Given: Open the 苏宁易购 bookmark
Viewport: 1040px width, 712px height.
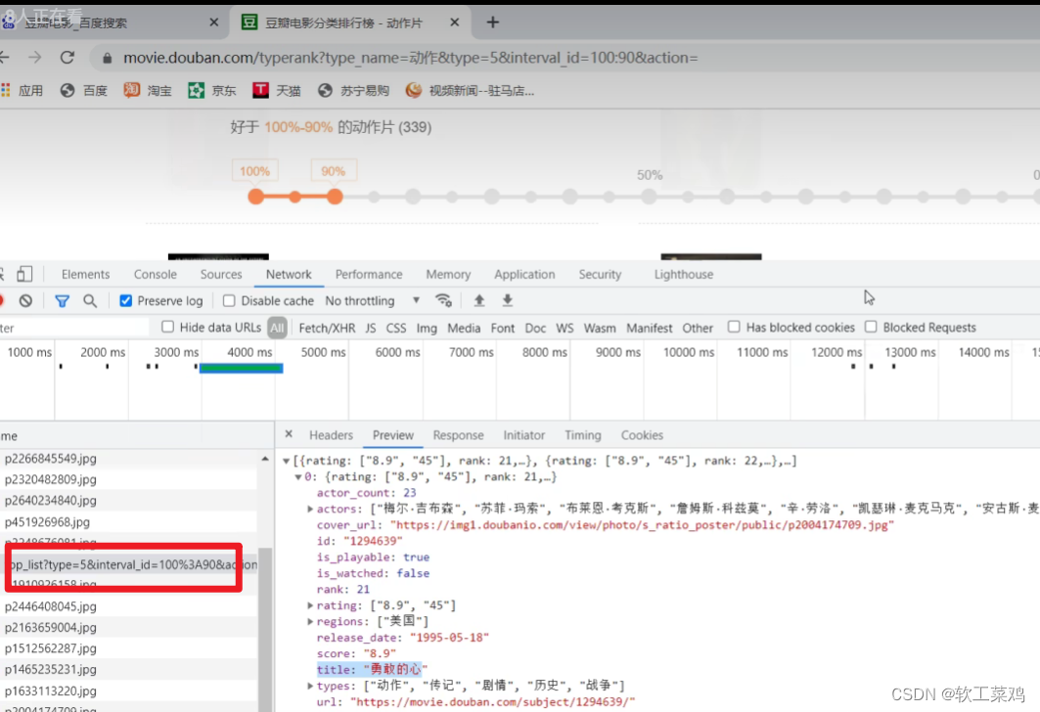Looking at the screenshot, I should point(353,90).
